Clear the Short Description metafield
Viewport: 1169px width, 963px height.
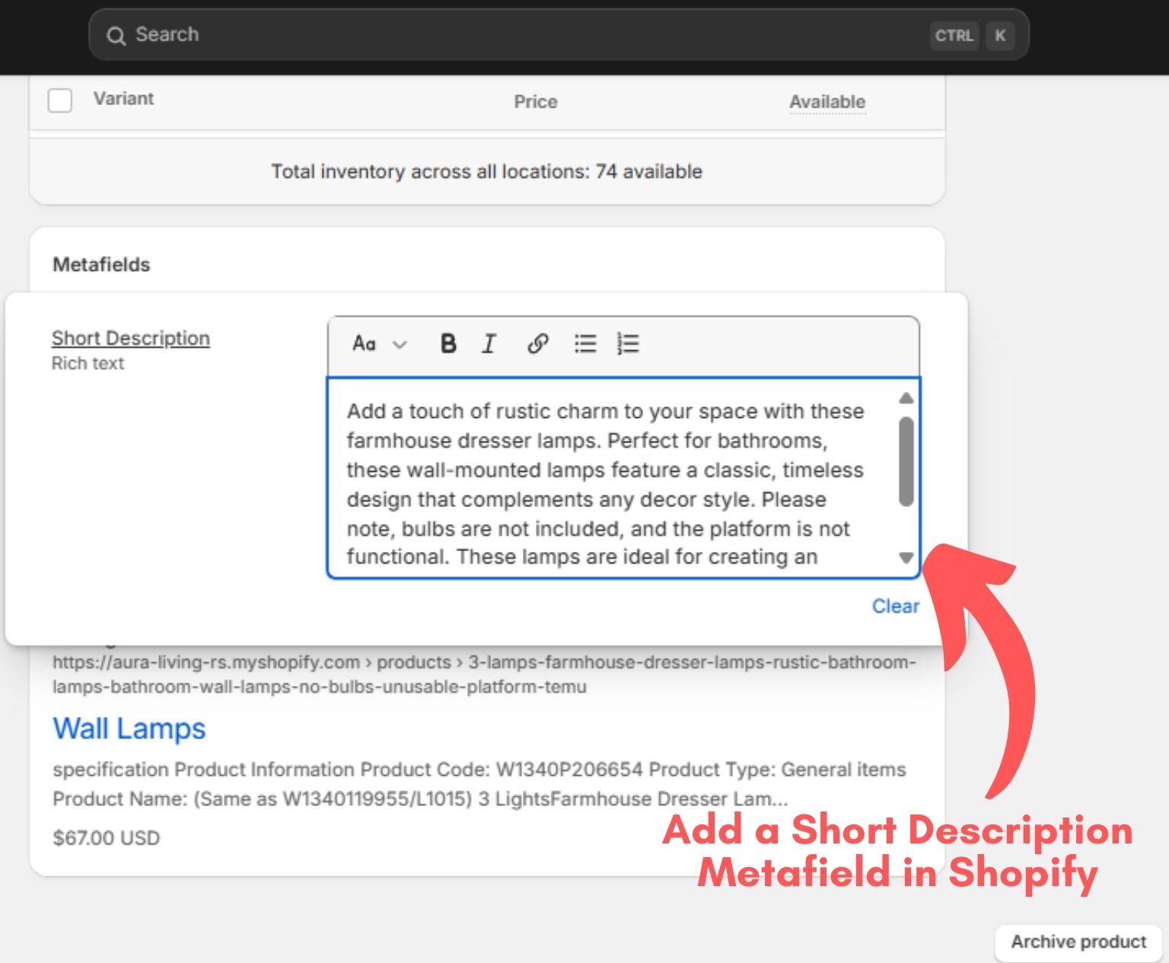point(896,606)
